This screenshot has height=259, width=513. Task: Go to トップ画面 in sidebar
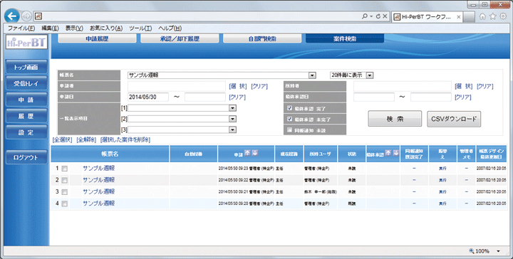pos(26,68)
